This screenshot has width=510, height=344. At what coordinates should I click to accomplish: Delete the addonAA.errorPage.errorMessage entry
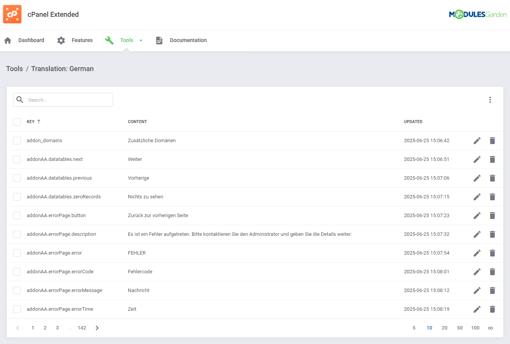click(x=492, y=290)
